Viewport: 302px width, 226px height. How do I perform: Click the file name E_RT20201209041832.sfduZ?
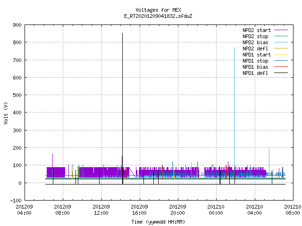click(x=158, y=16)
